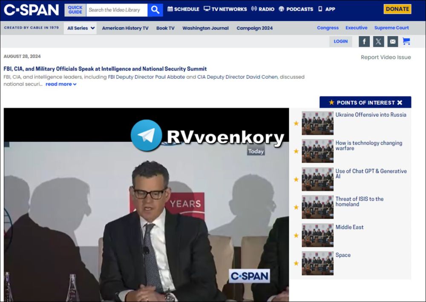This screenshot has width=426, height=302.
Task: Open the summit video title link
Action: pyautogui.click(x=105, y=69)
